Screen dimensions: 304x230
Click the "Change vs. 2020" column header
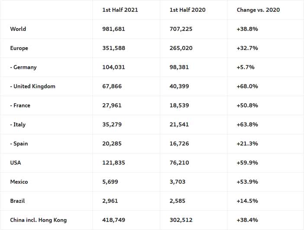pyautogui.click(x=258, y=10)
